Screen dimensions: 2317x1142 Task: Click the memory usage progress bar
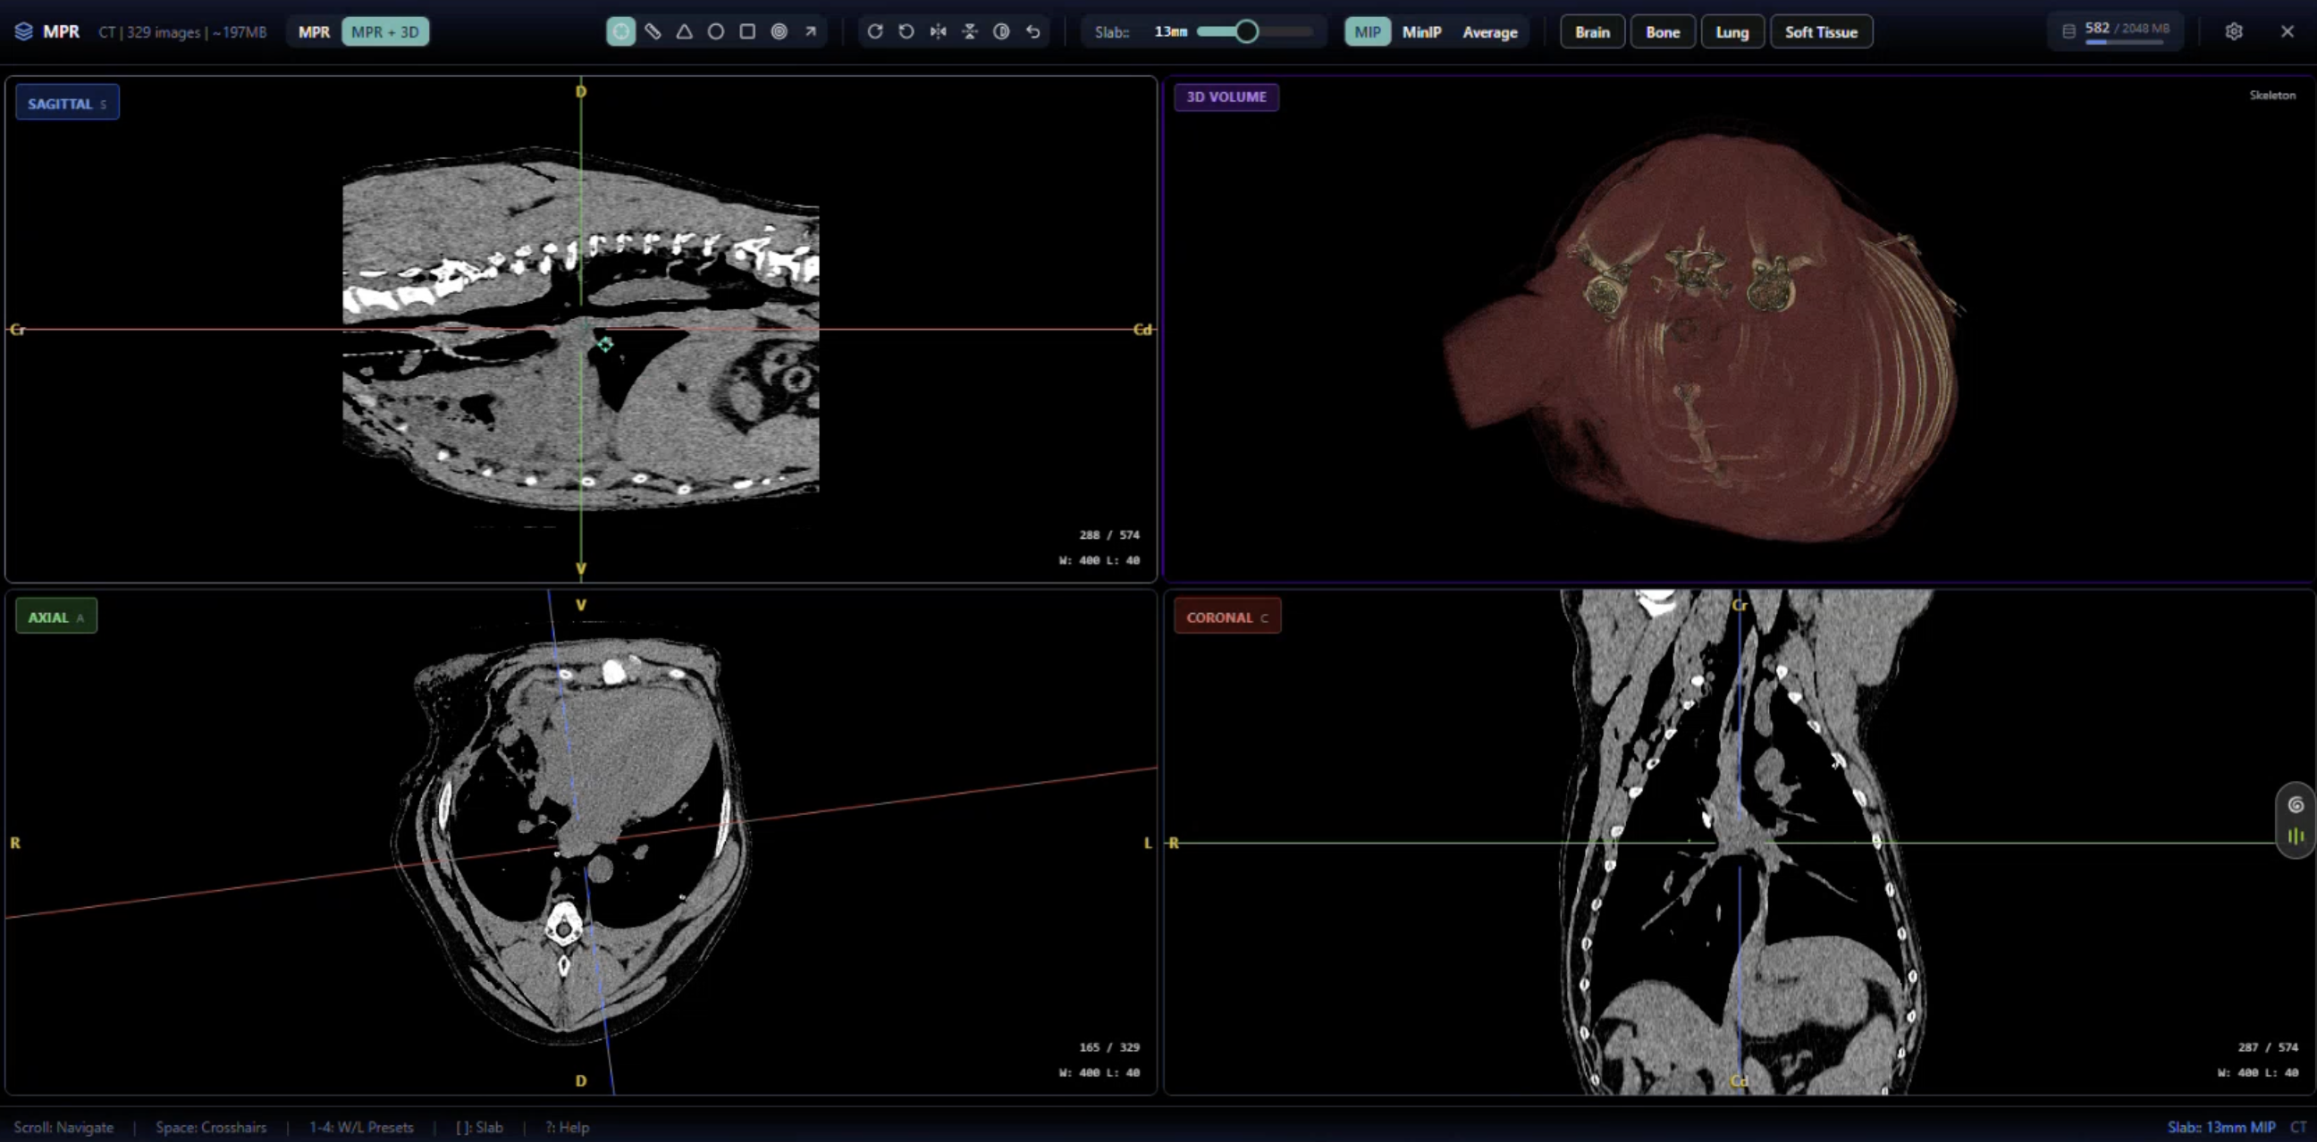(2124, 42)
